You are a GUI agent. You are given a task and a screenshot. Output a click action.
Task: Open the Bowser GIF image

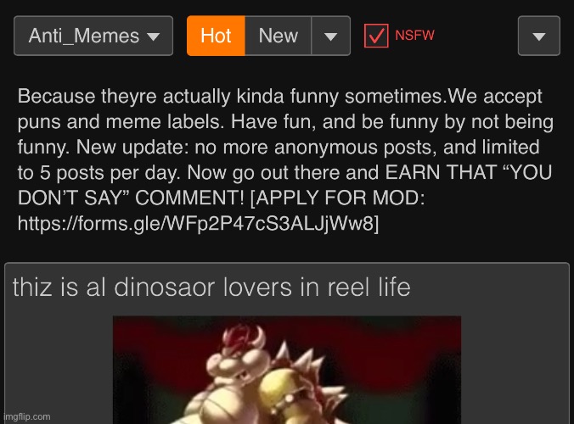(x=287, y=370)
